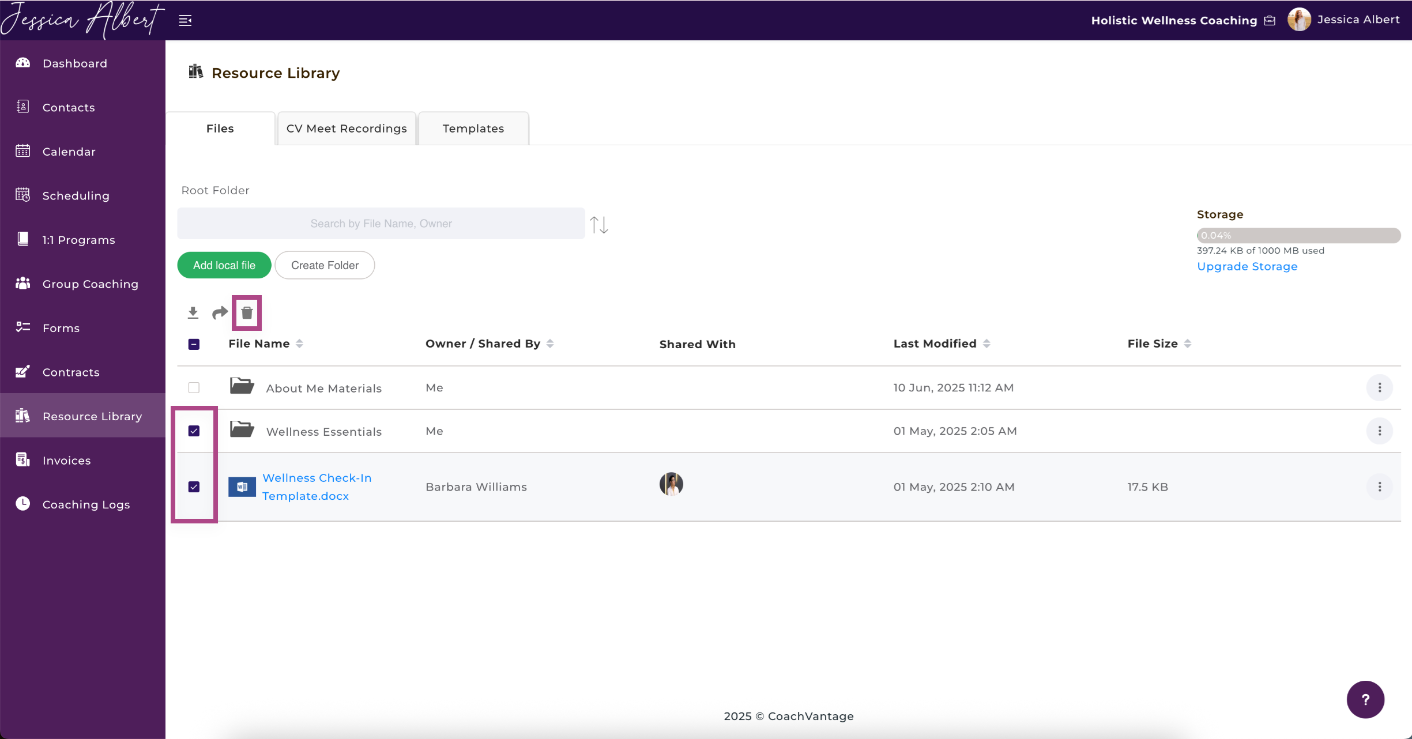Click the Scheduling icon in sidebar
The width and height of the screenshot is (1412, 739).
(23, 195)
